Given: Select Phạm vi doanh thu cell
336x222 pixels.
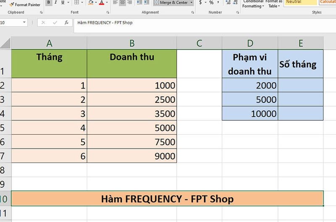Looking at the screenshot, I should 250,64.
